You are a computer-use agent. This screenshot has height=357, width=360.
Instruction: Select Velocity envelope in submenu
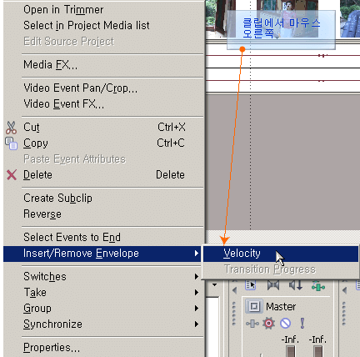[281, 254]
